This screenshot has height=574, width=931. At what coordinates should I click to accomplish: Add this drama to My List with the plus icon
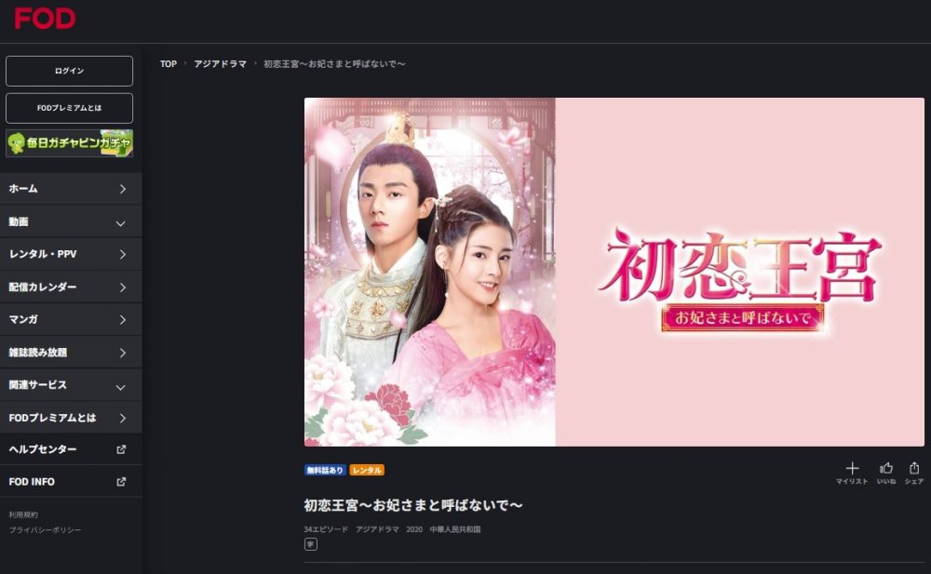tap(852, 468)
